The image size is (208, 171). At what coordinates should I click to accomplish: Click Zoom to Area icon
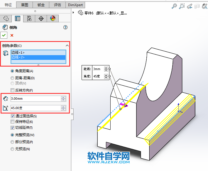click(x=182, y=6)
